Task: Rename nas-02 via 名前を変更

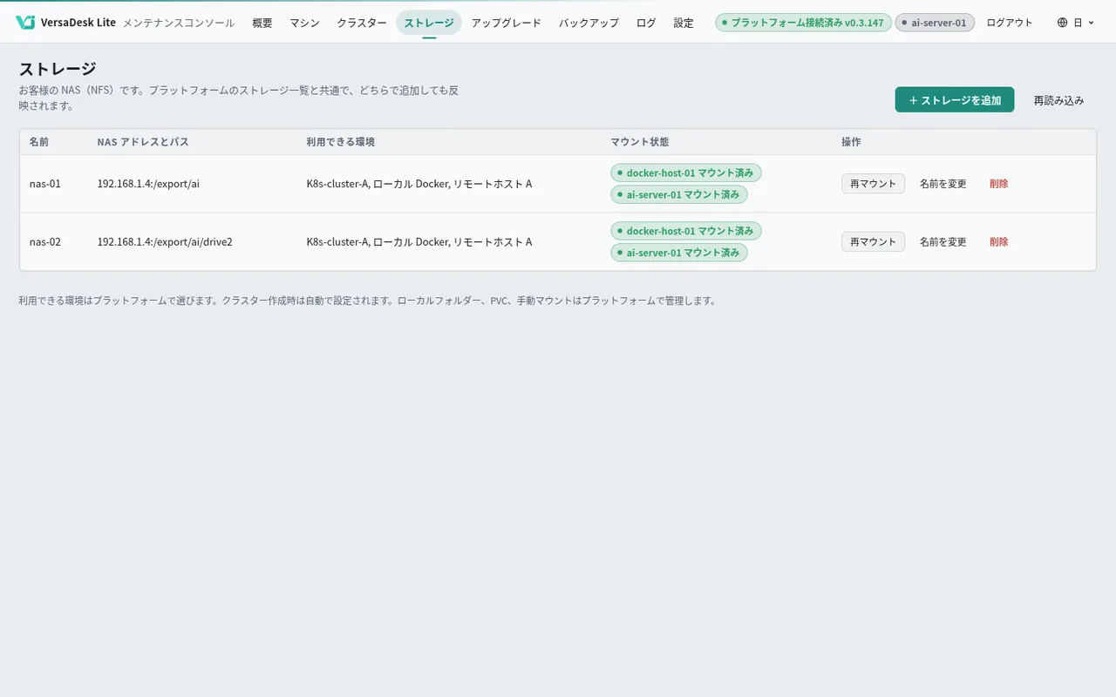Action: [x=943, y=242]
